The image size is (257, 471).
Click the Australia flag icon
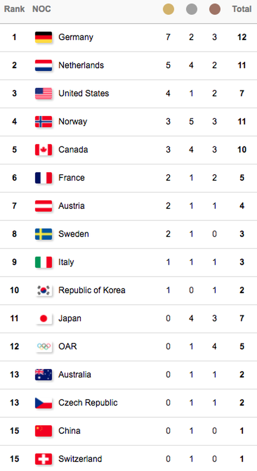[x=43, y=375]
